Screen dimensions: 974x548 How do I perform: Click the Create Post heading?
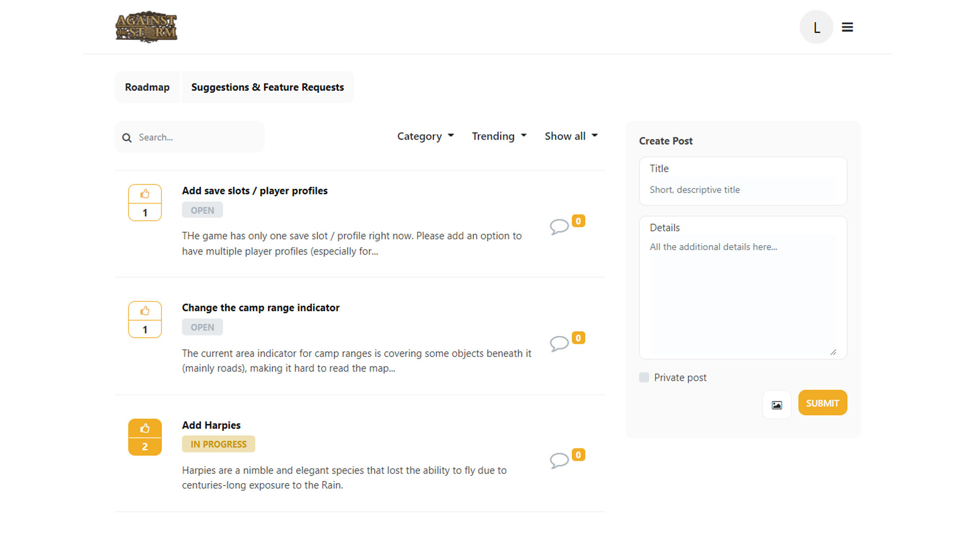point(666,141)
